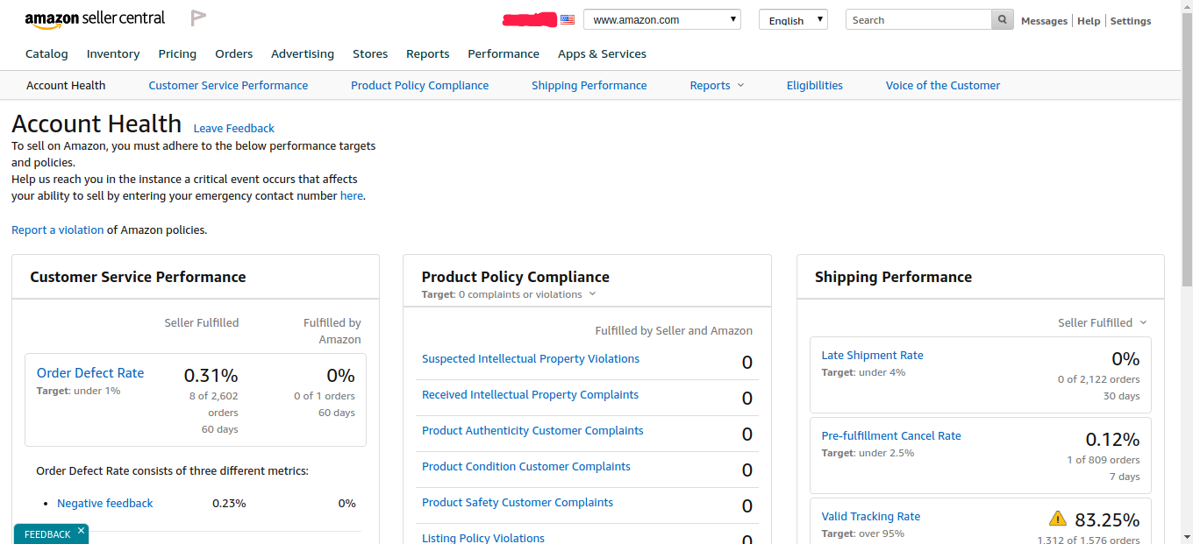Open the Order Defect Rate link
The image size is (1193, 544).
(x=90, y=372)
